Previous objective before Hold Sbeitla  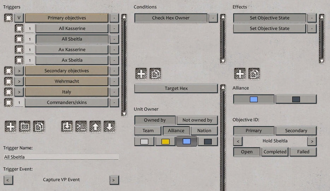click(x=238, y=141)
